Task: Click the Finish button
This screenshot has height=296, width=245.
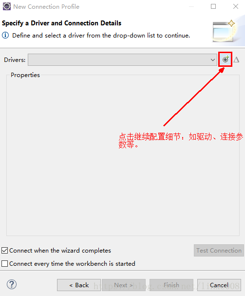Action: (171, 285)
